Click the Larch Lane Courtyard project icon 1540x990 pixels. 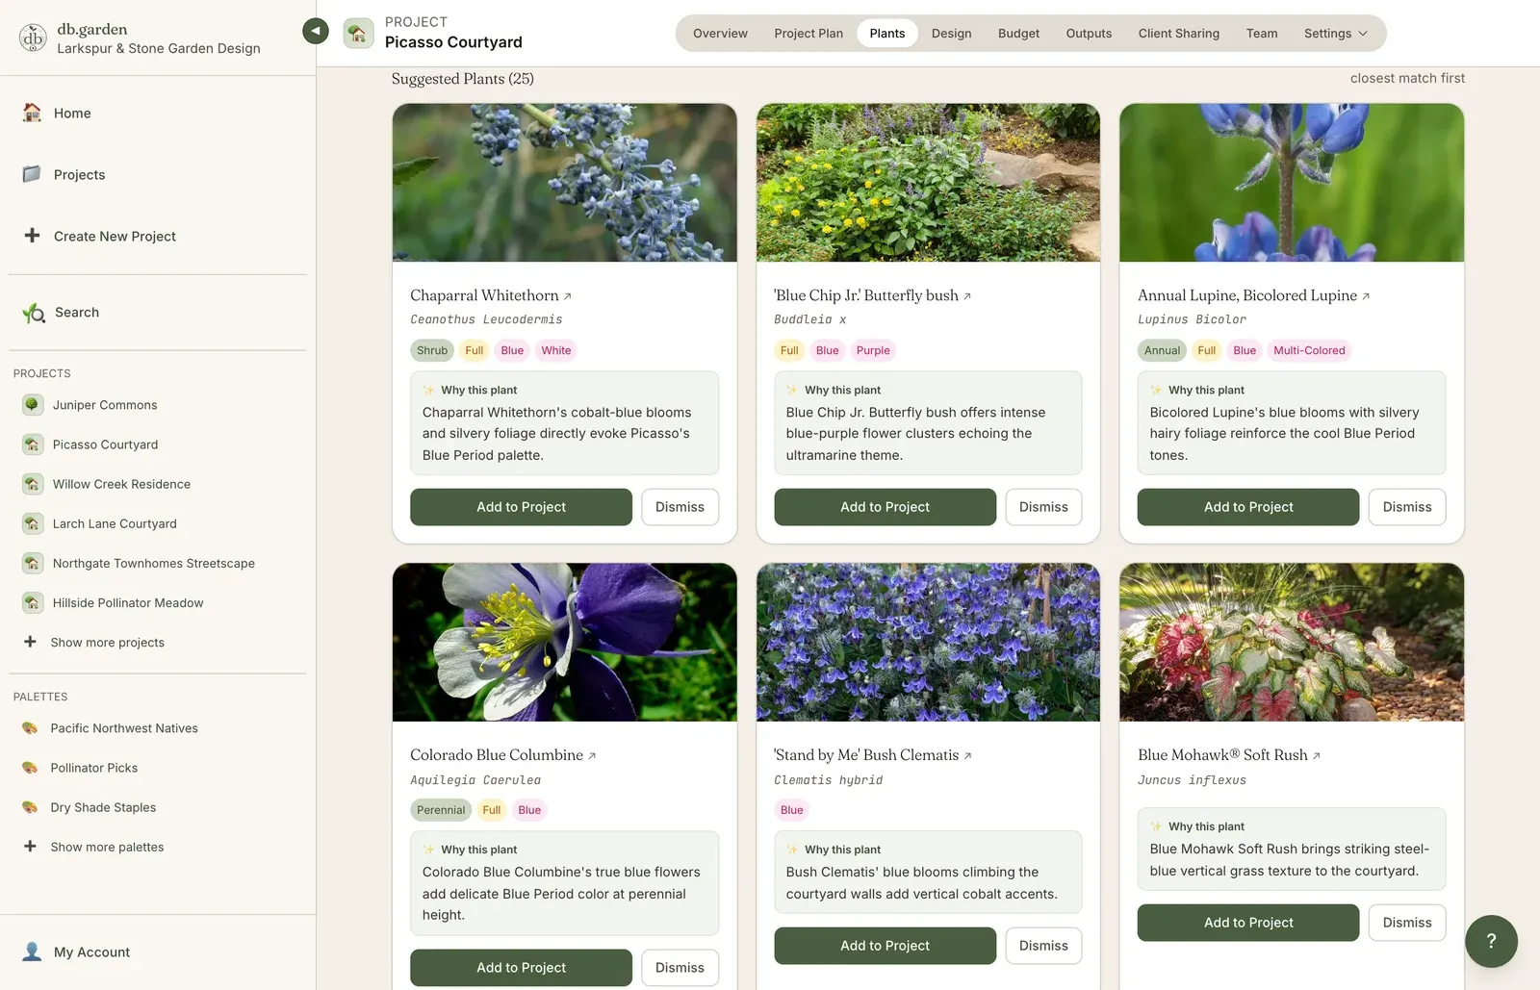tap(33, 523)
